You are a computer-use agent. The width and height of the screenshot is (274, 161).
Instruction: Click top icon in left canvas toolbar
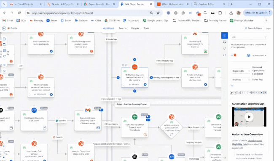(x=4, y=39)
